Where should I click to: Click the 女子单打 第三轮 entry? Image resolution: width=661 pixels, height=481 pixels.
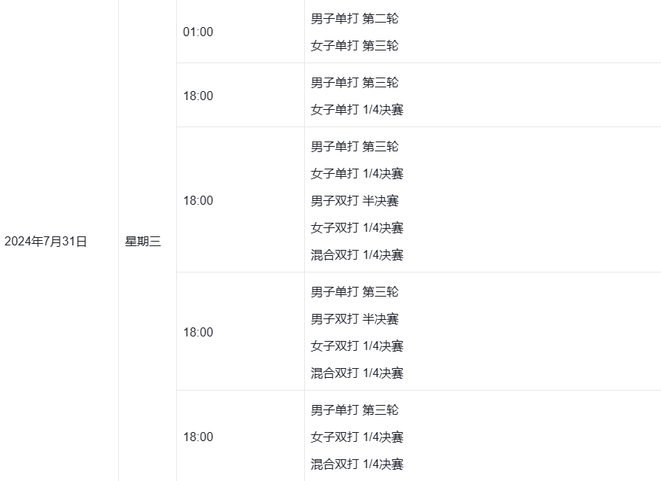(x=355, y=45)
